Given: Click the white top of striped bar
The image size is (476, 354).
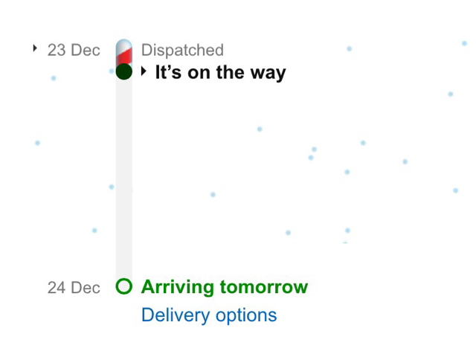Looking at the screenshot, I should 124,45.
